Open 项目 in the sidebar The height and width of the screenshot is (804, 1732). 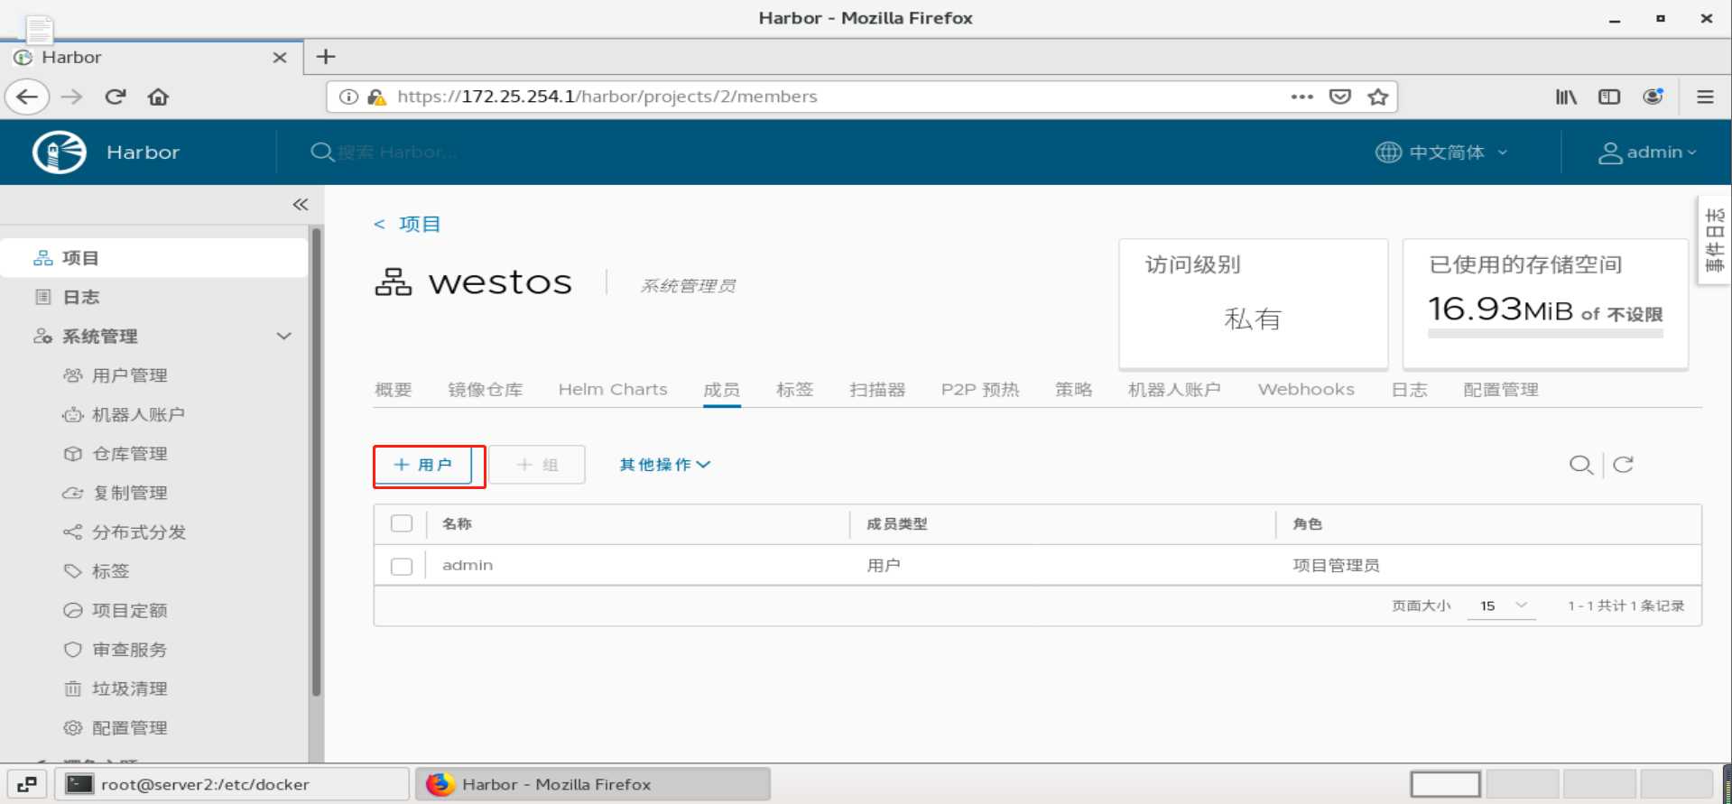[x=154, y=258]
